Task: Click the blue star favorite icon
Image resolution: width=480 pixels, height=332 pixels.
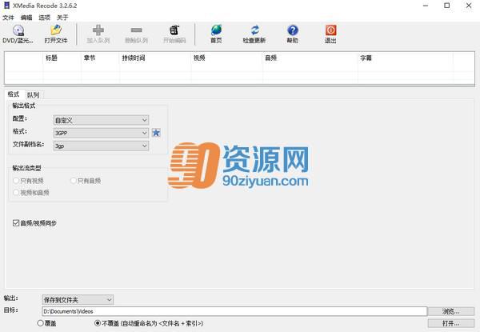Action: point(156,133)
